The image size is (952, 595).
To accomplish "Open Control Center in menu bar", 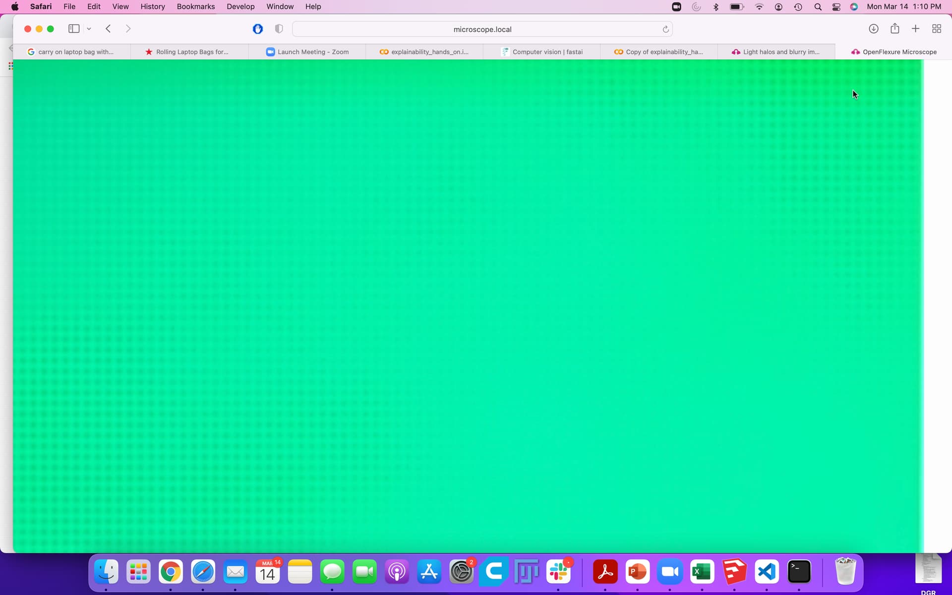I will [836, 6].
